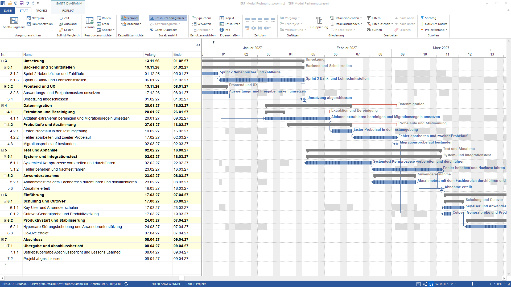Image resolution: width=511 pixels, height=287 pixels.
Task: Click the Suchen binoculars icon
Action: (369, 30)
